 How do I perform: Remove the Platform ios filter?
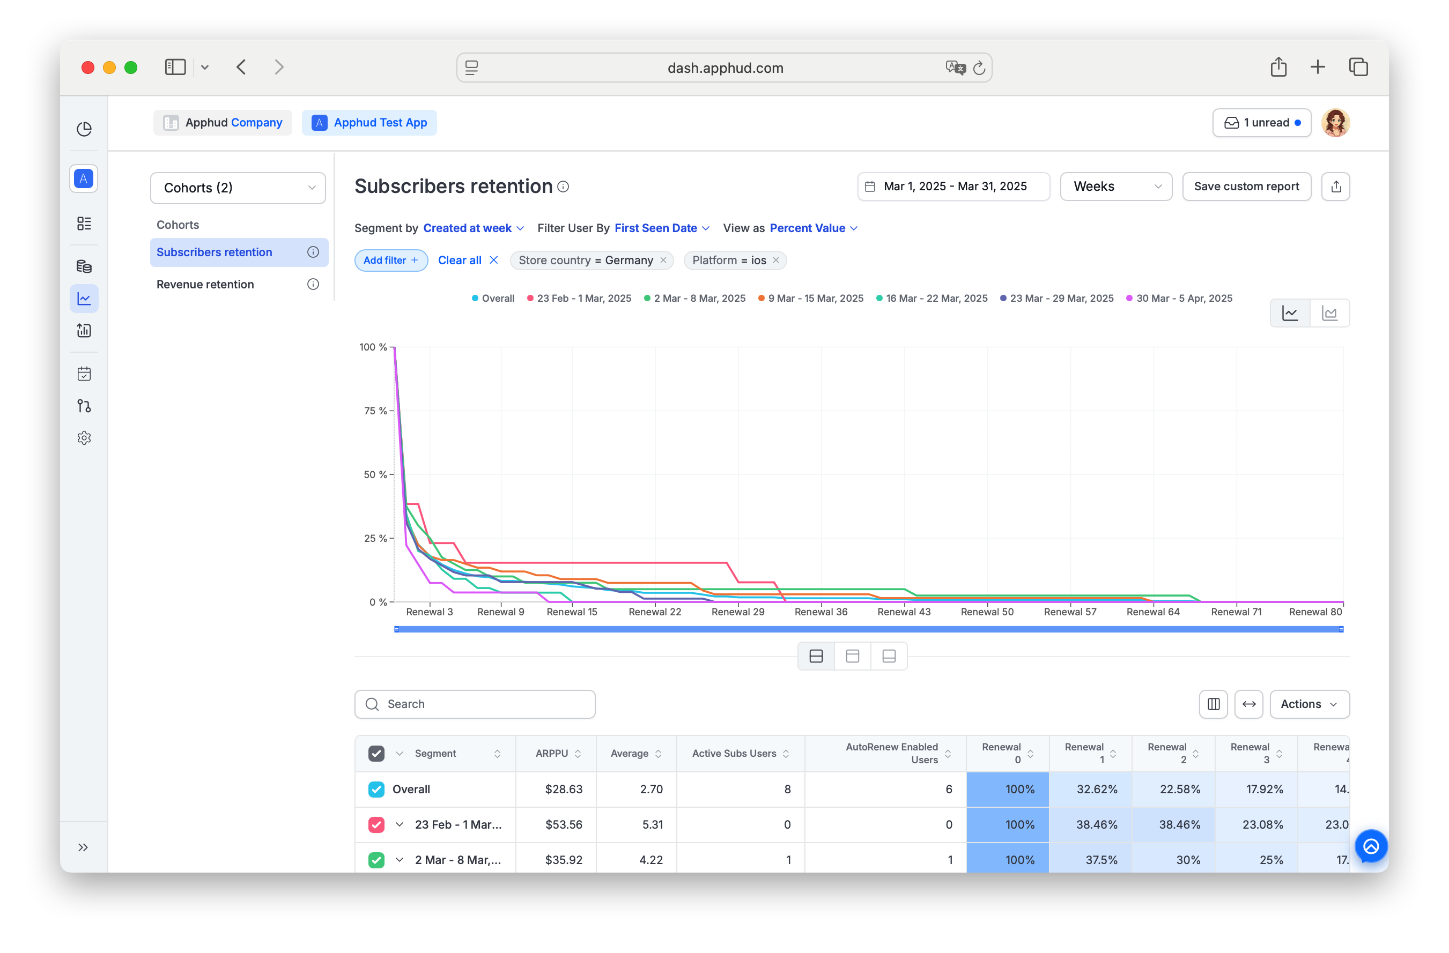click(x=777, y=260)
